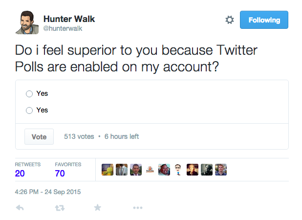Click the reply arrow icon

coord(20,208)
